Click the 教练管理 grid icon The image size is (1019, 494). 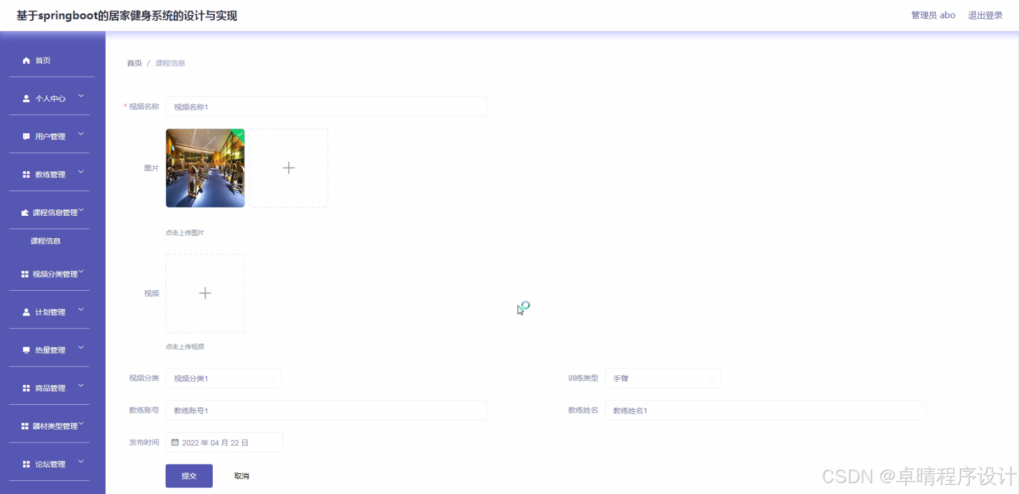pyautogui.click(x=25, y=174)
